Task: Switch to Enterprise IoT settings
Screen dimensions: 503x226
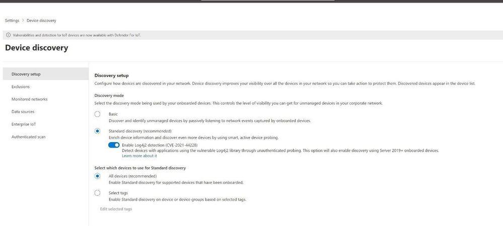Action: pyautogui.click(x=24, y=124)
